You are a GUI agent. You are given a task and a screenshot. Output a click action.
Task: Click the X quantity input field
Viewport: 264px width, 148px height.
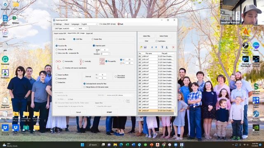point(129,60)
